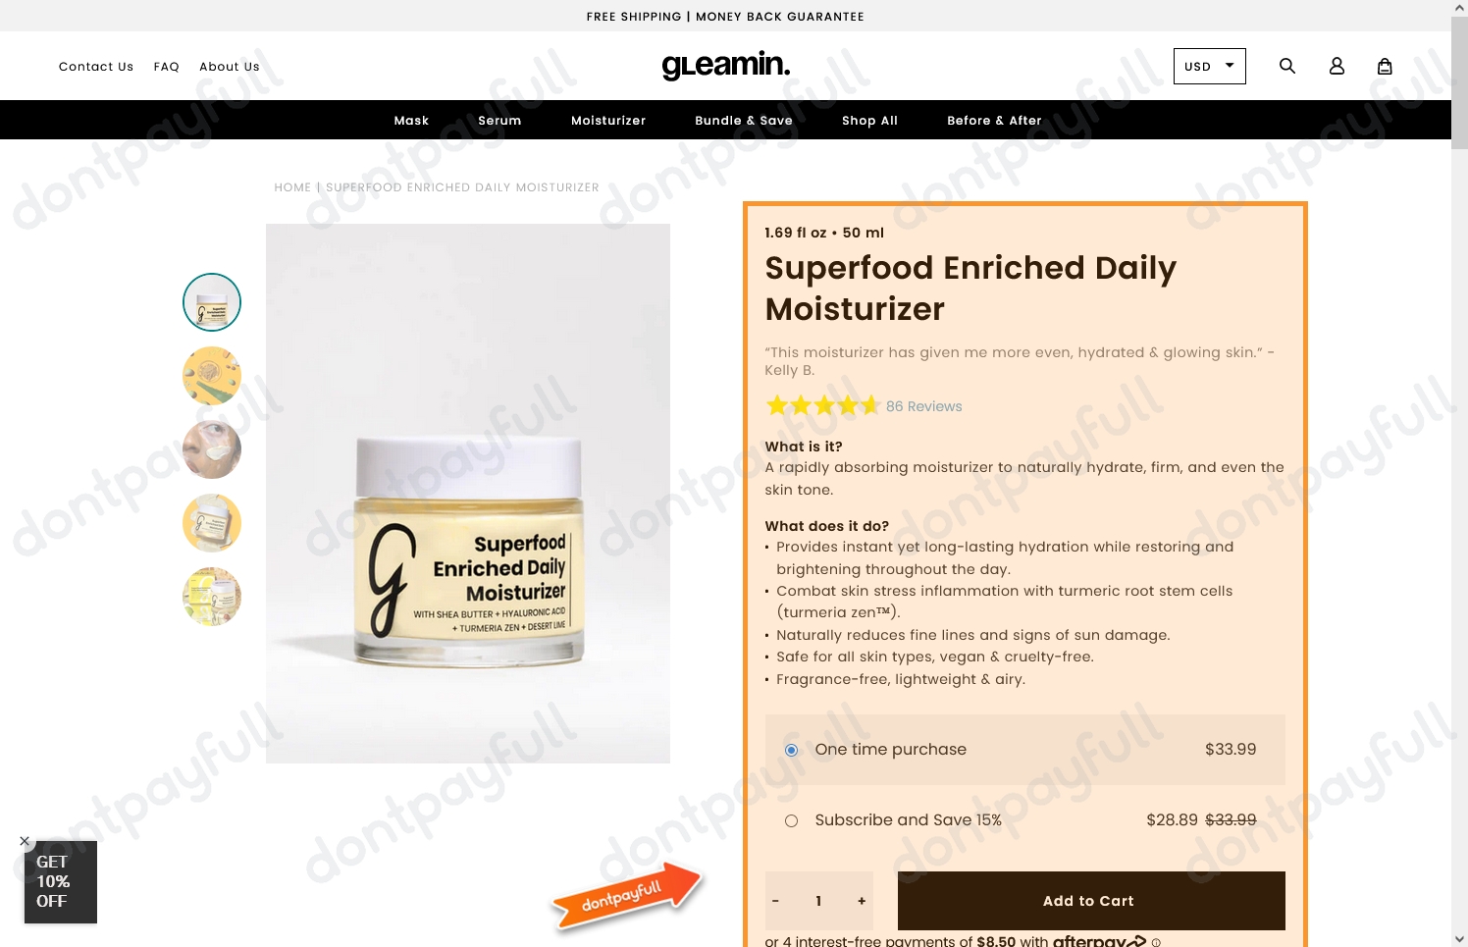Click the five-star rating icons
Screen dimensions: 1468x947
(822, 405)
